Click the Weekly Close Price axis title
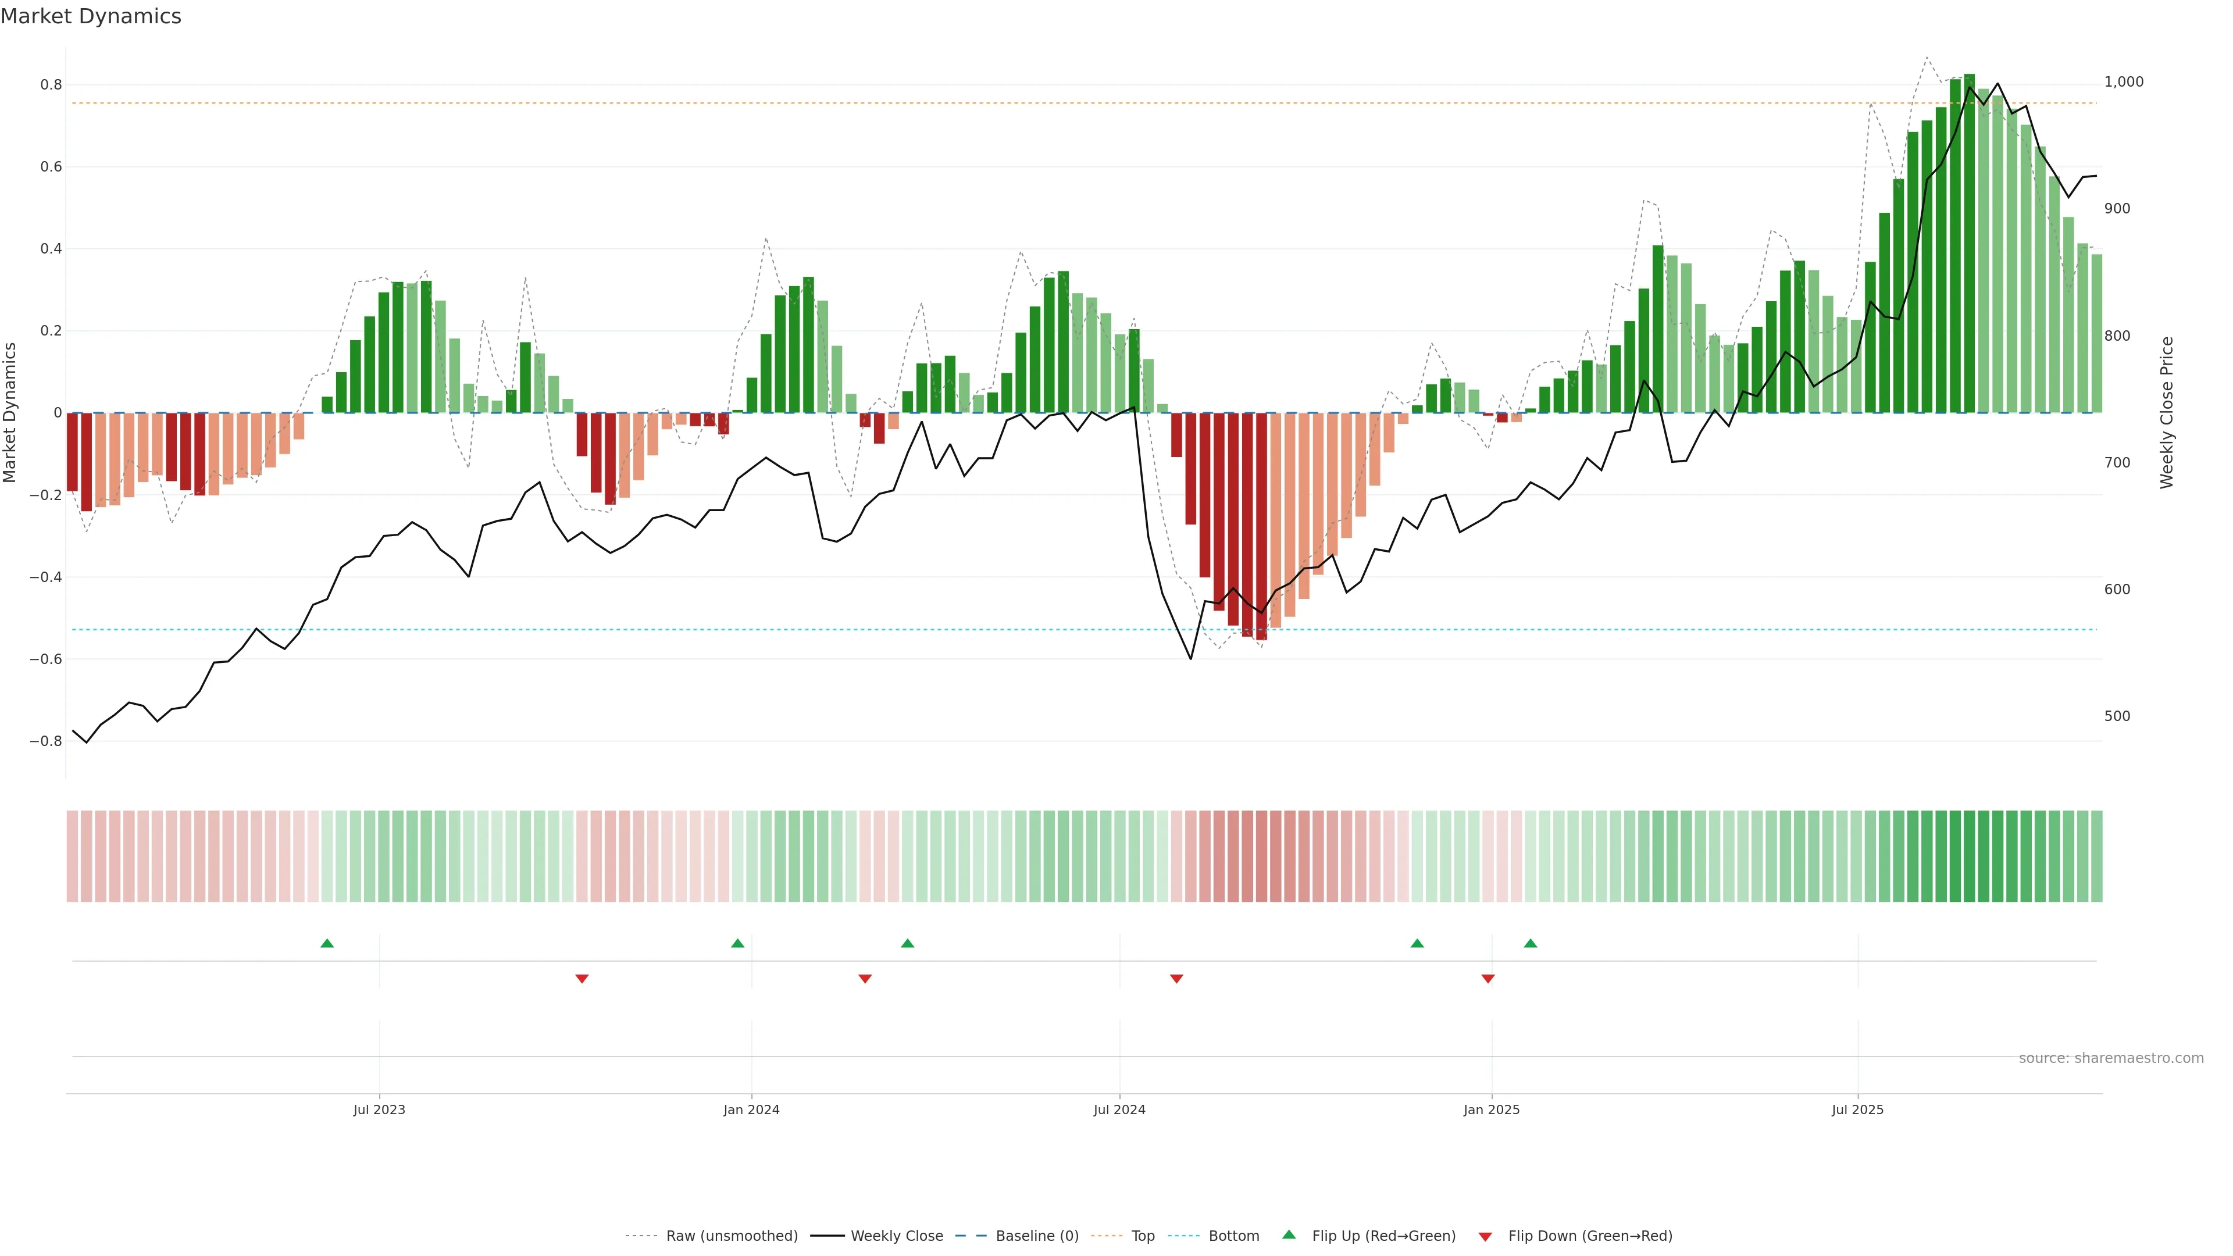Image resolution: width=2233 pixels, height=1256 pixels. tap(2166, 413)
